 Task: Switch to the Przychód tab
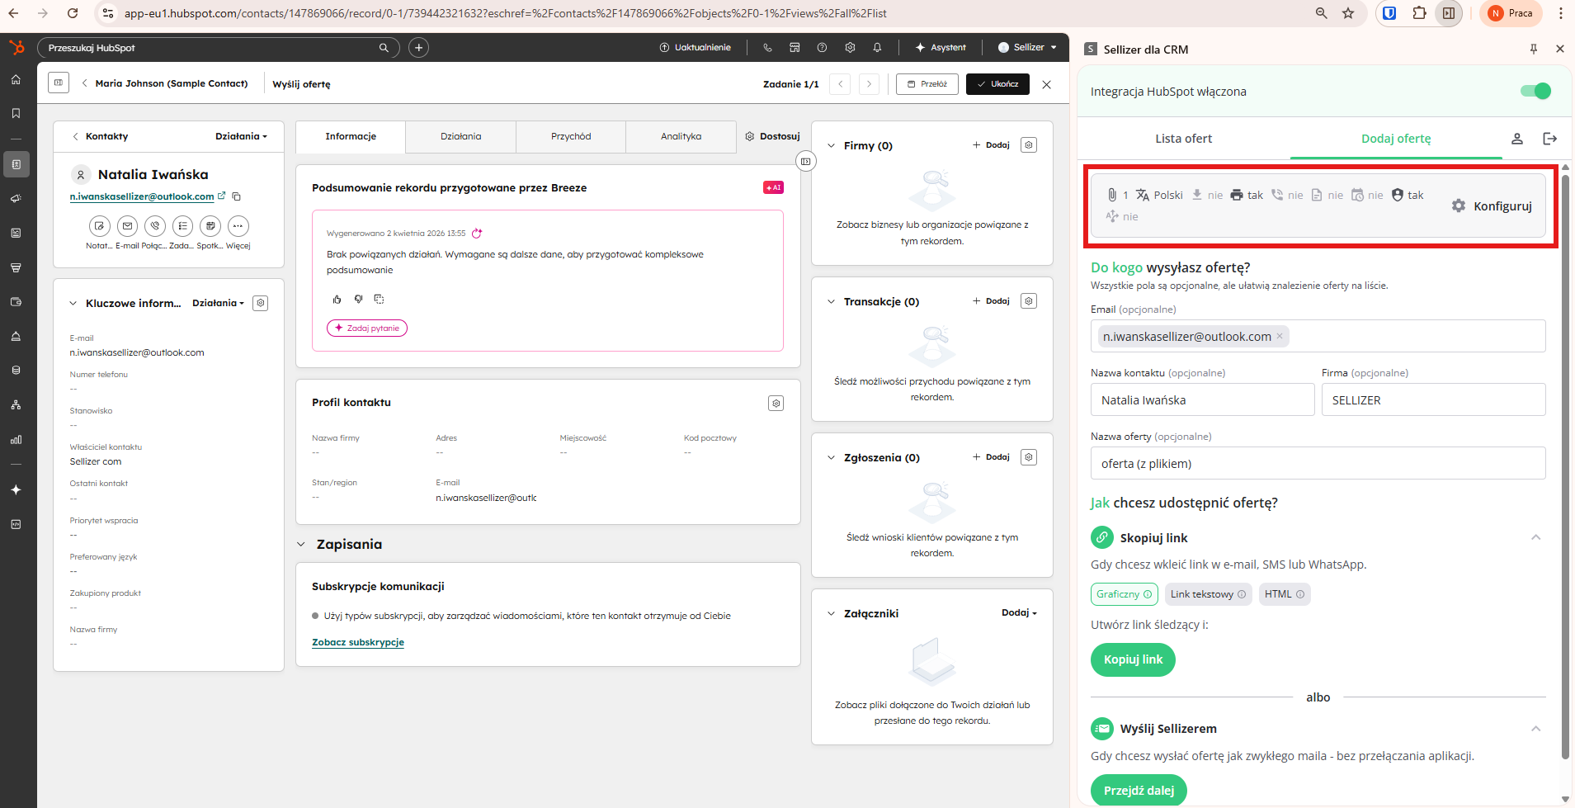(571, 137)
